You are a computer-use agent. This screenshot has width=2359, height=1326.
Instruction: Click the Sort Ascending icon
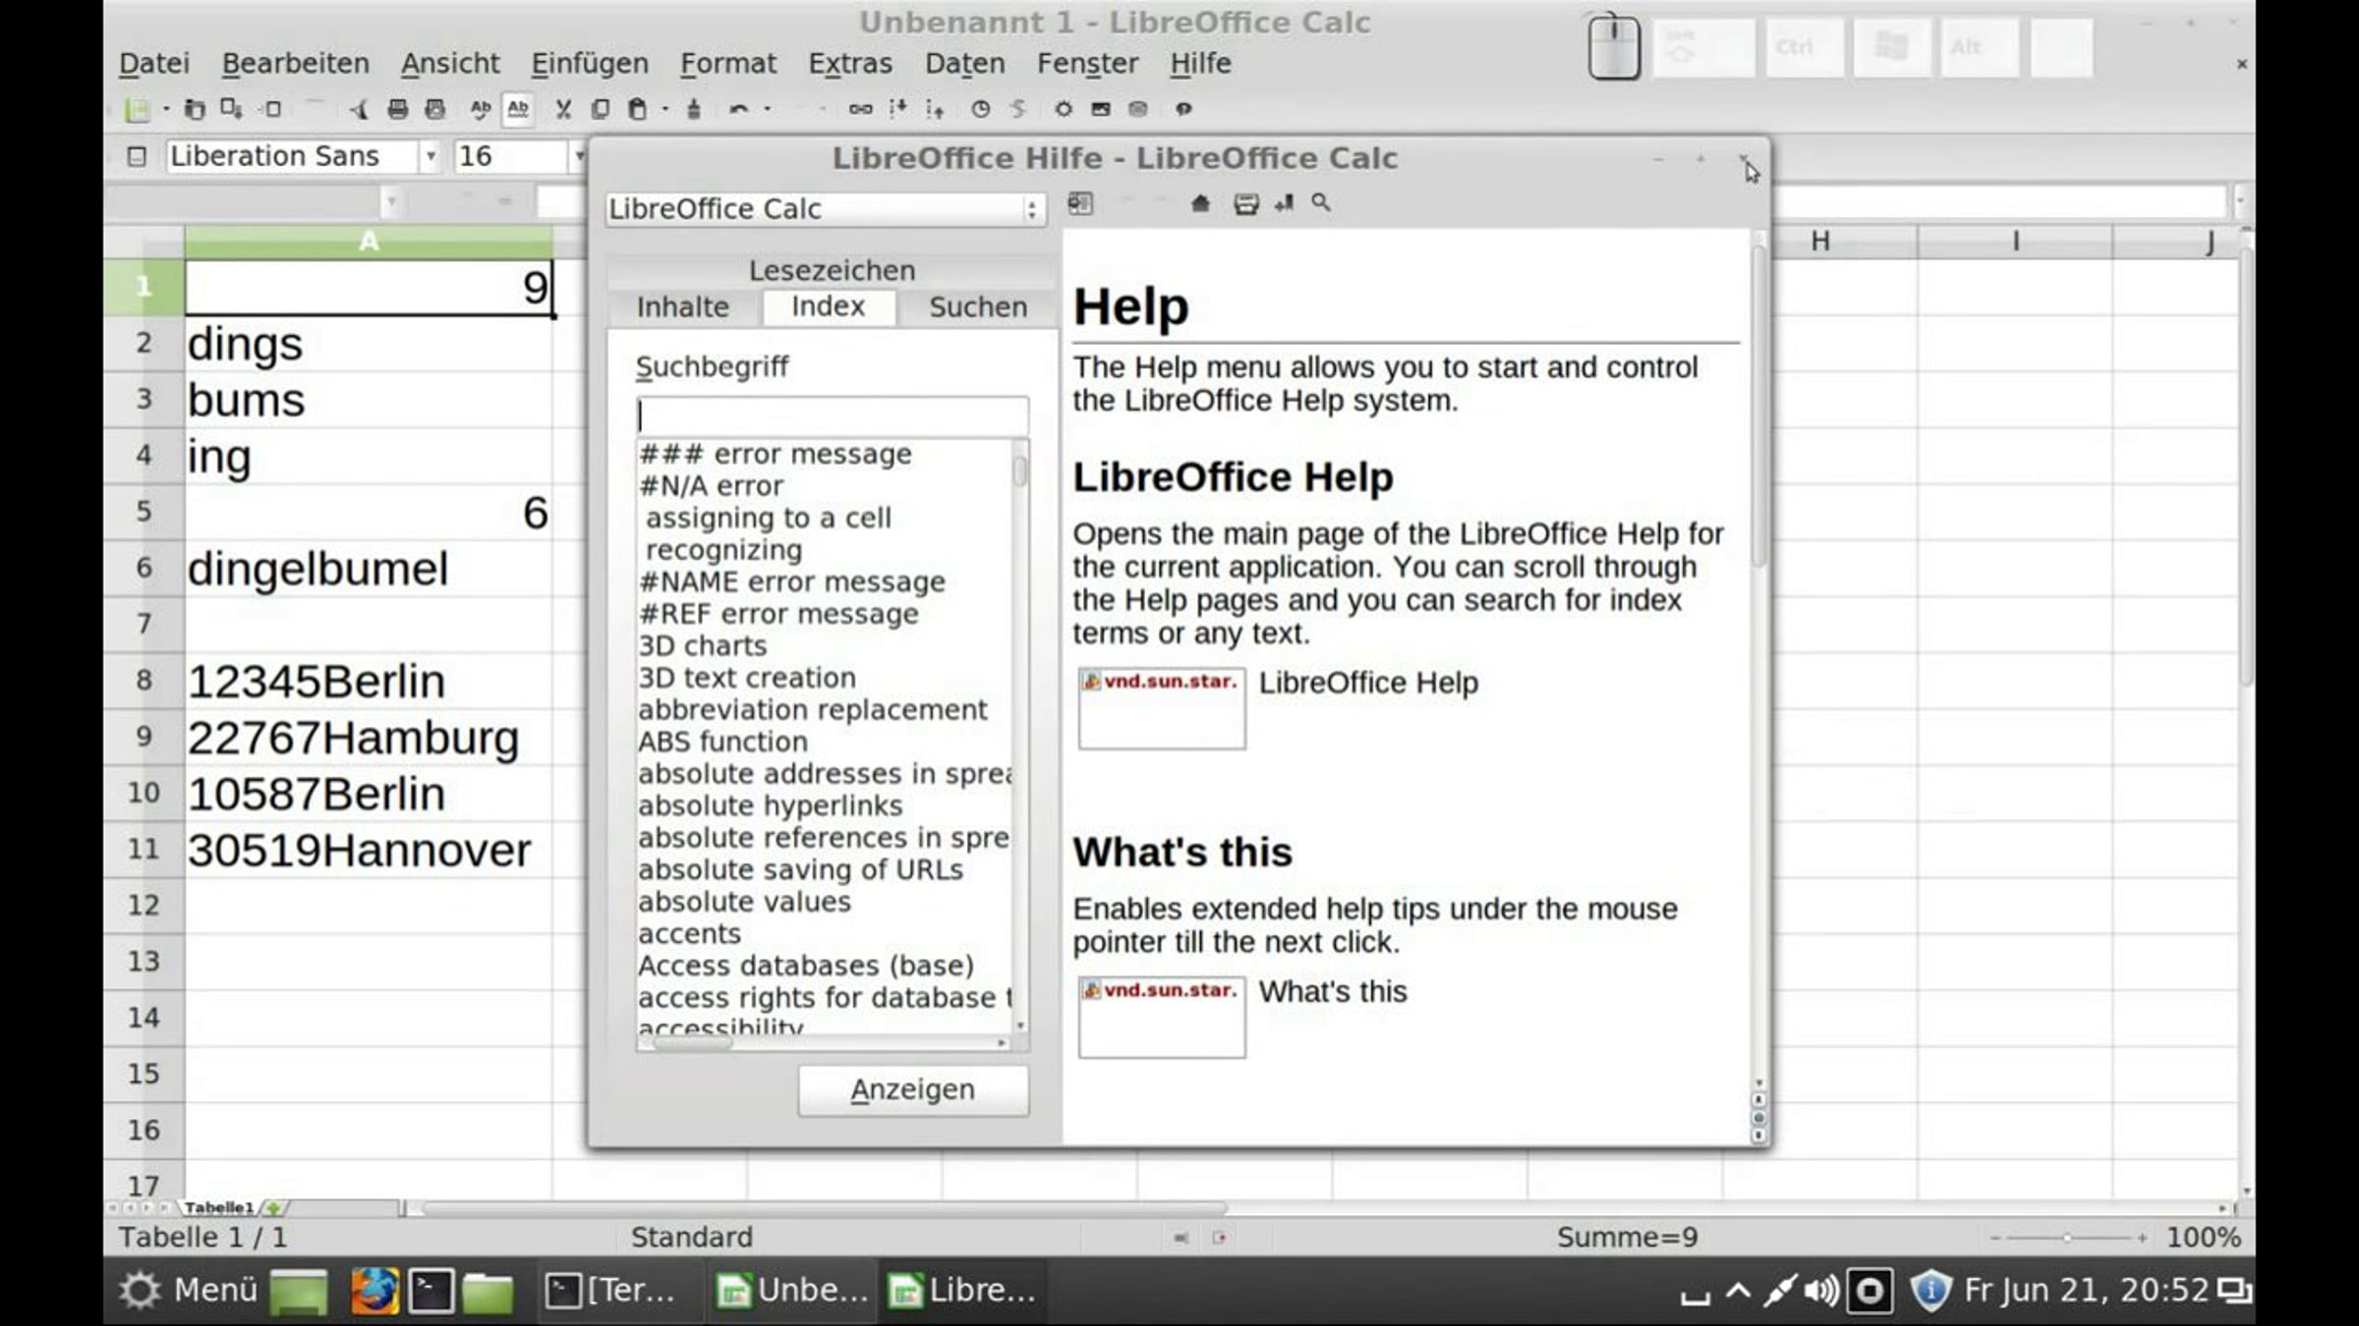click(x=897, y=109)
